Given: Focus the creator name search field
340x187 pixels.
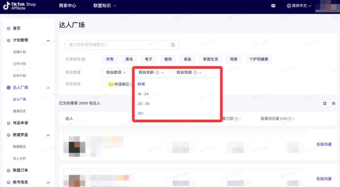Looking at the screenshot, I should coord(122,45).
